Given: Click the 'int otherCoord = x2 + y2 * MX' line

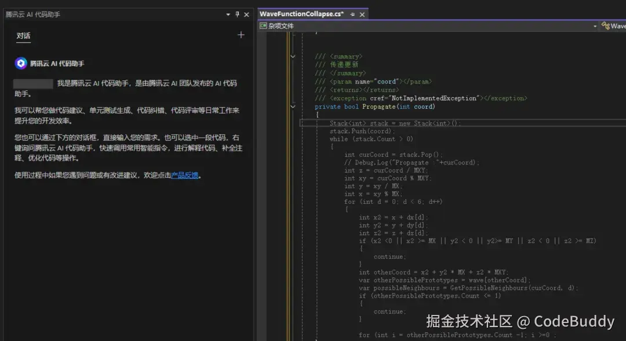Looking at the screenshot, I should point(434,273).
